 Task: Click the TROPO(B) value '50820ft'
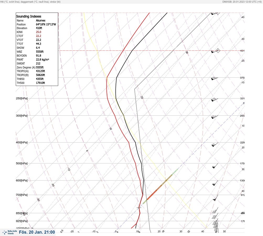tap(40, 75)
